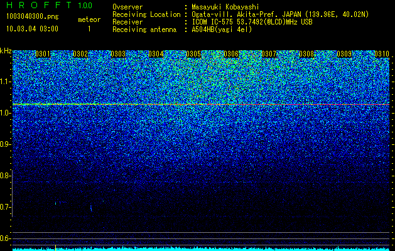The image size is (395, 251).
Task: Click the kHz axis unit label
Action: click(6, 51)
